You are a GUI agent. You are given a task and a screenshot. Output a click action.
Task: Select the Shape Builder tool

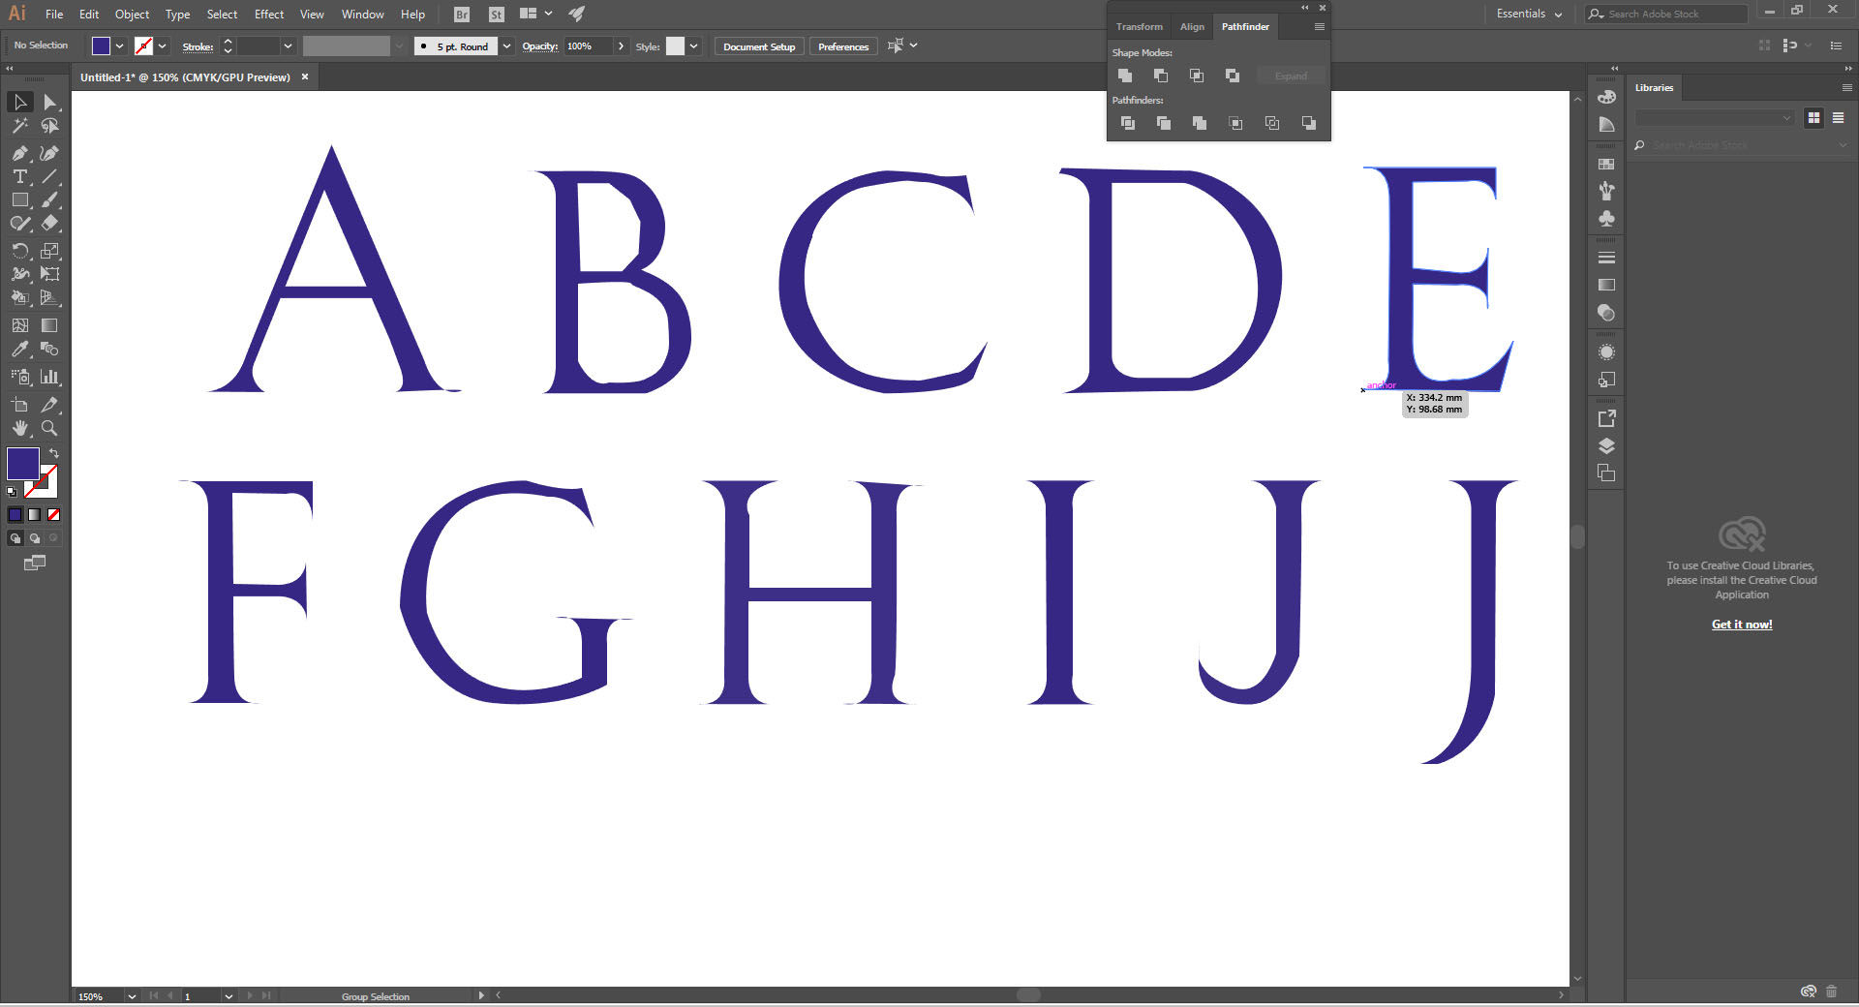tap(19, 298)
